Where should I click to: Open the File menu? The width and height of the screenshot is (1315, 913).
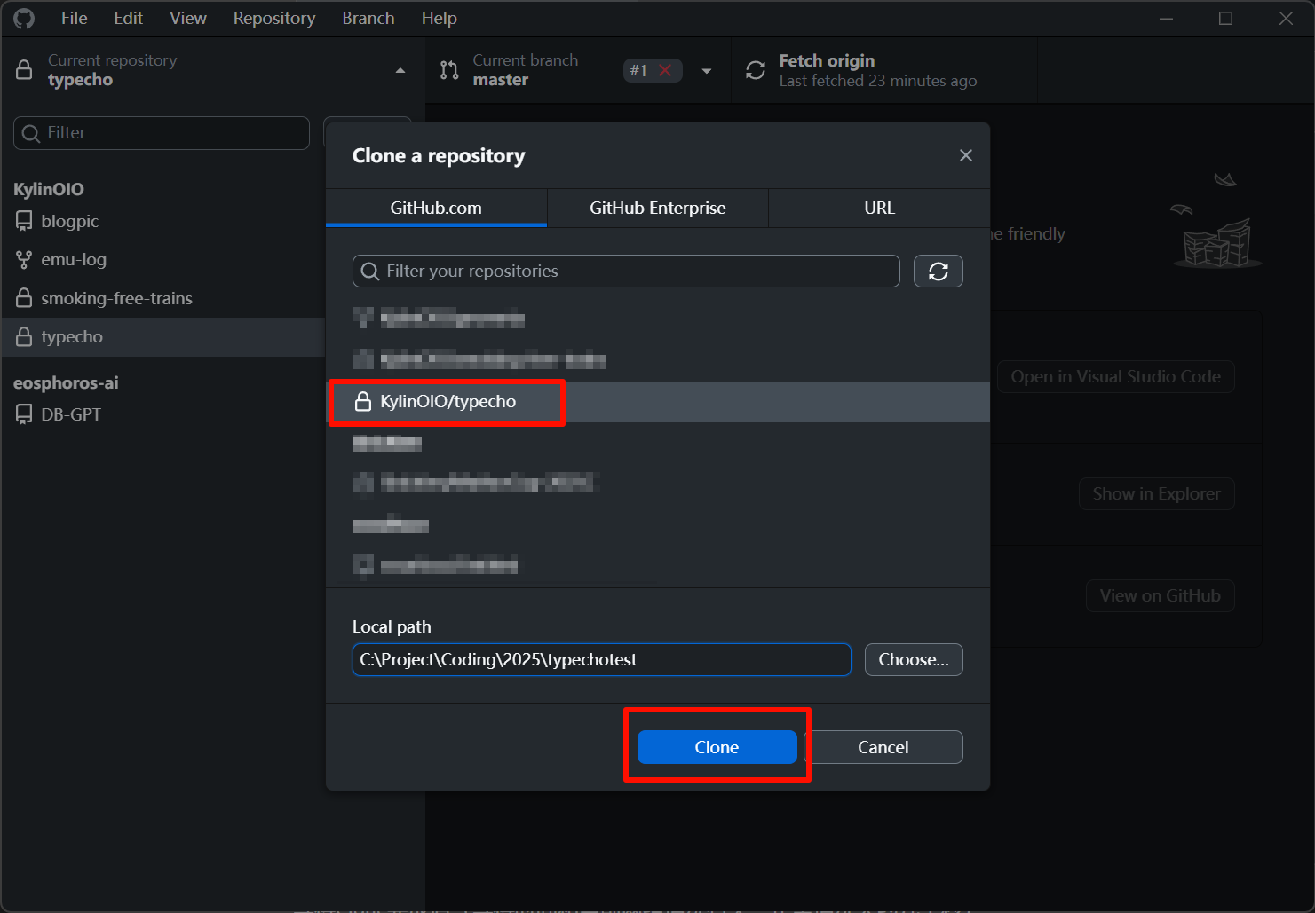(x=74, y=19)
